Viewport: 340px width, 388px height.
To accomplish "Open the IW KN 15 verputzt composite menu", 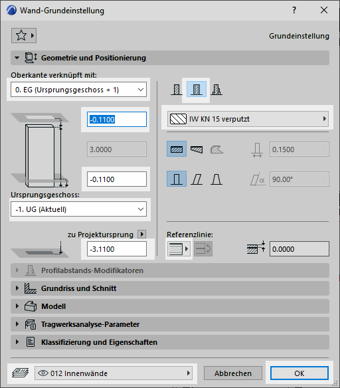I will click(248, 119).
